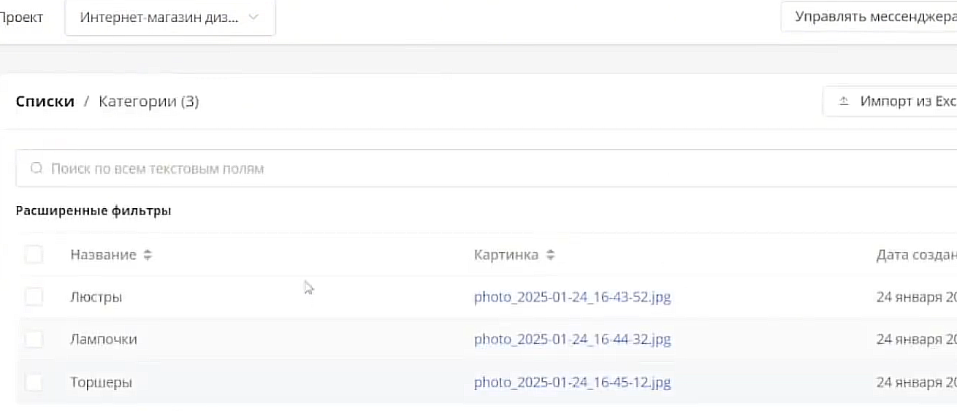957x411 pixels.
Task: Check the Люстры row checkbox
Action: pyautogui.click(x=34, y=297)
